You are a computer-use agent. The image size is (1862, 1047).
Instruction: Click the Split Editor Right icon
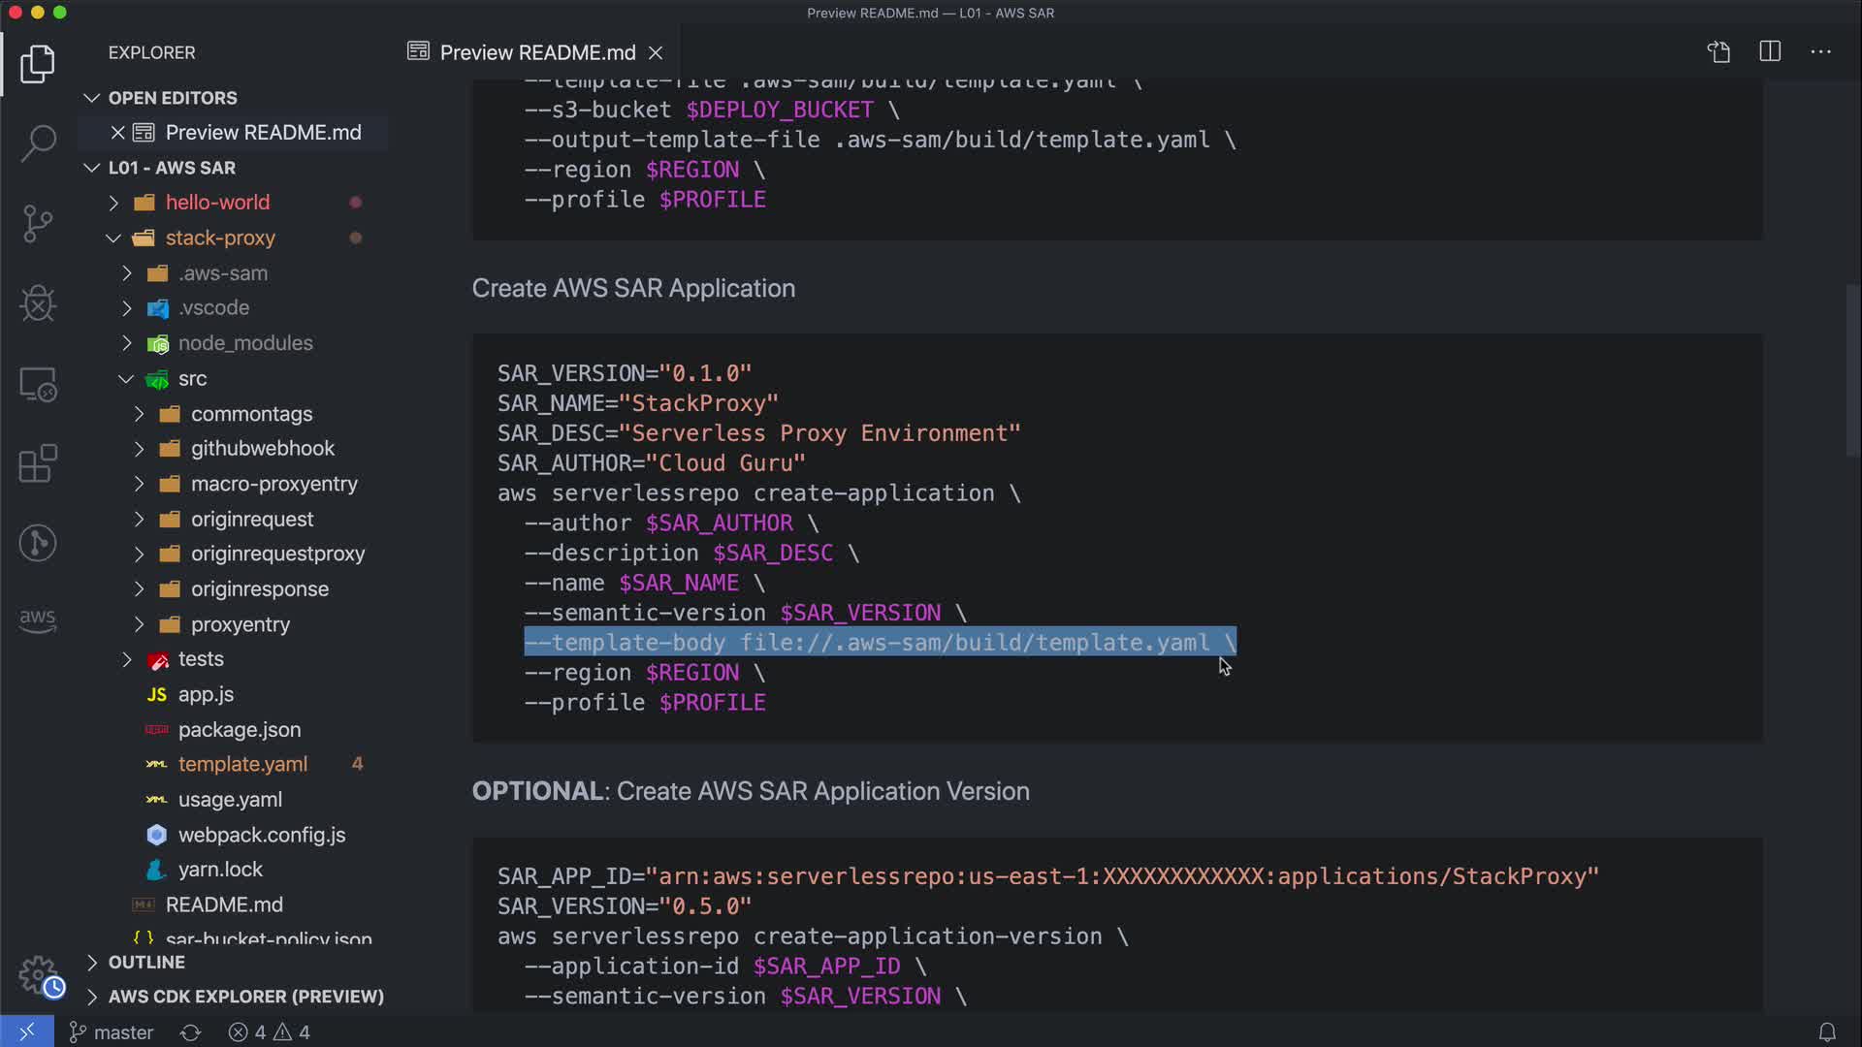[1770, 52]
